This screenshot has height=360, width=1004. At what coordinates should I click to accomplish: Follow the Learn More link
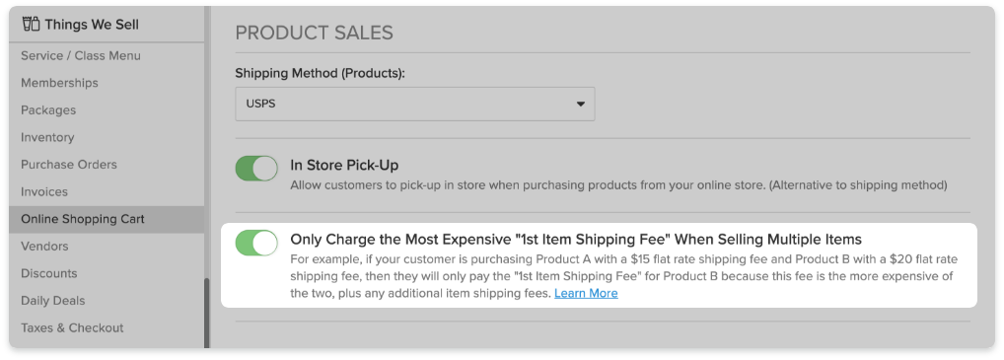[586, 293]
